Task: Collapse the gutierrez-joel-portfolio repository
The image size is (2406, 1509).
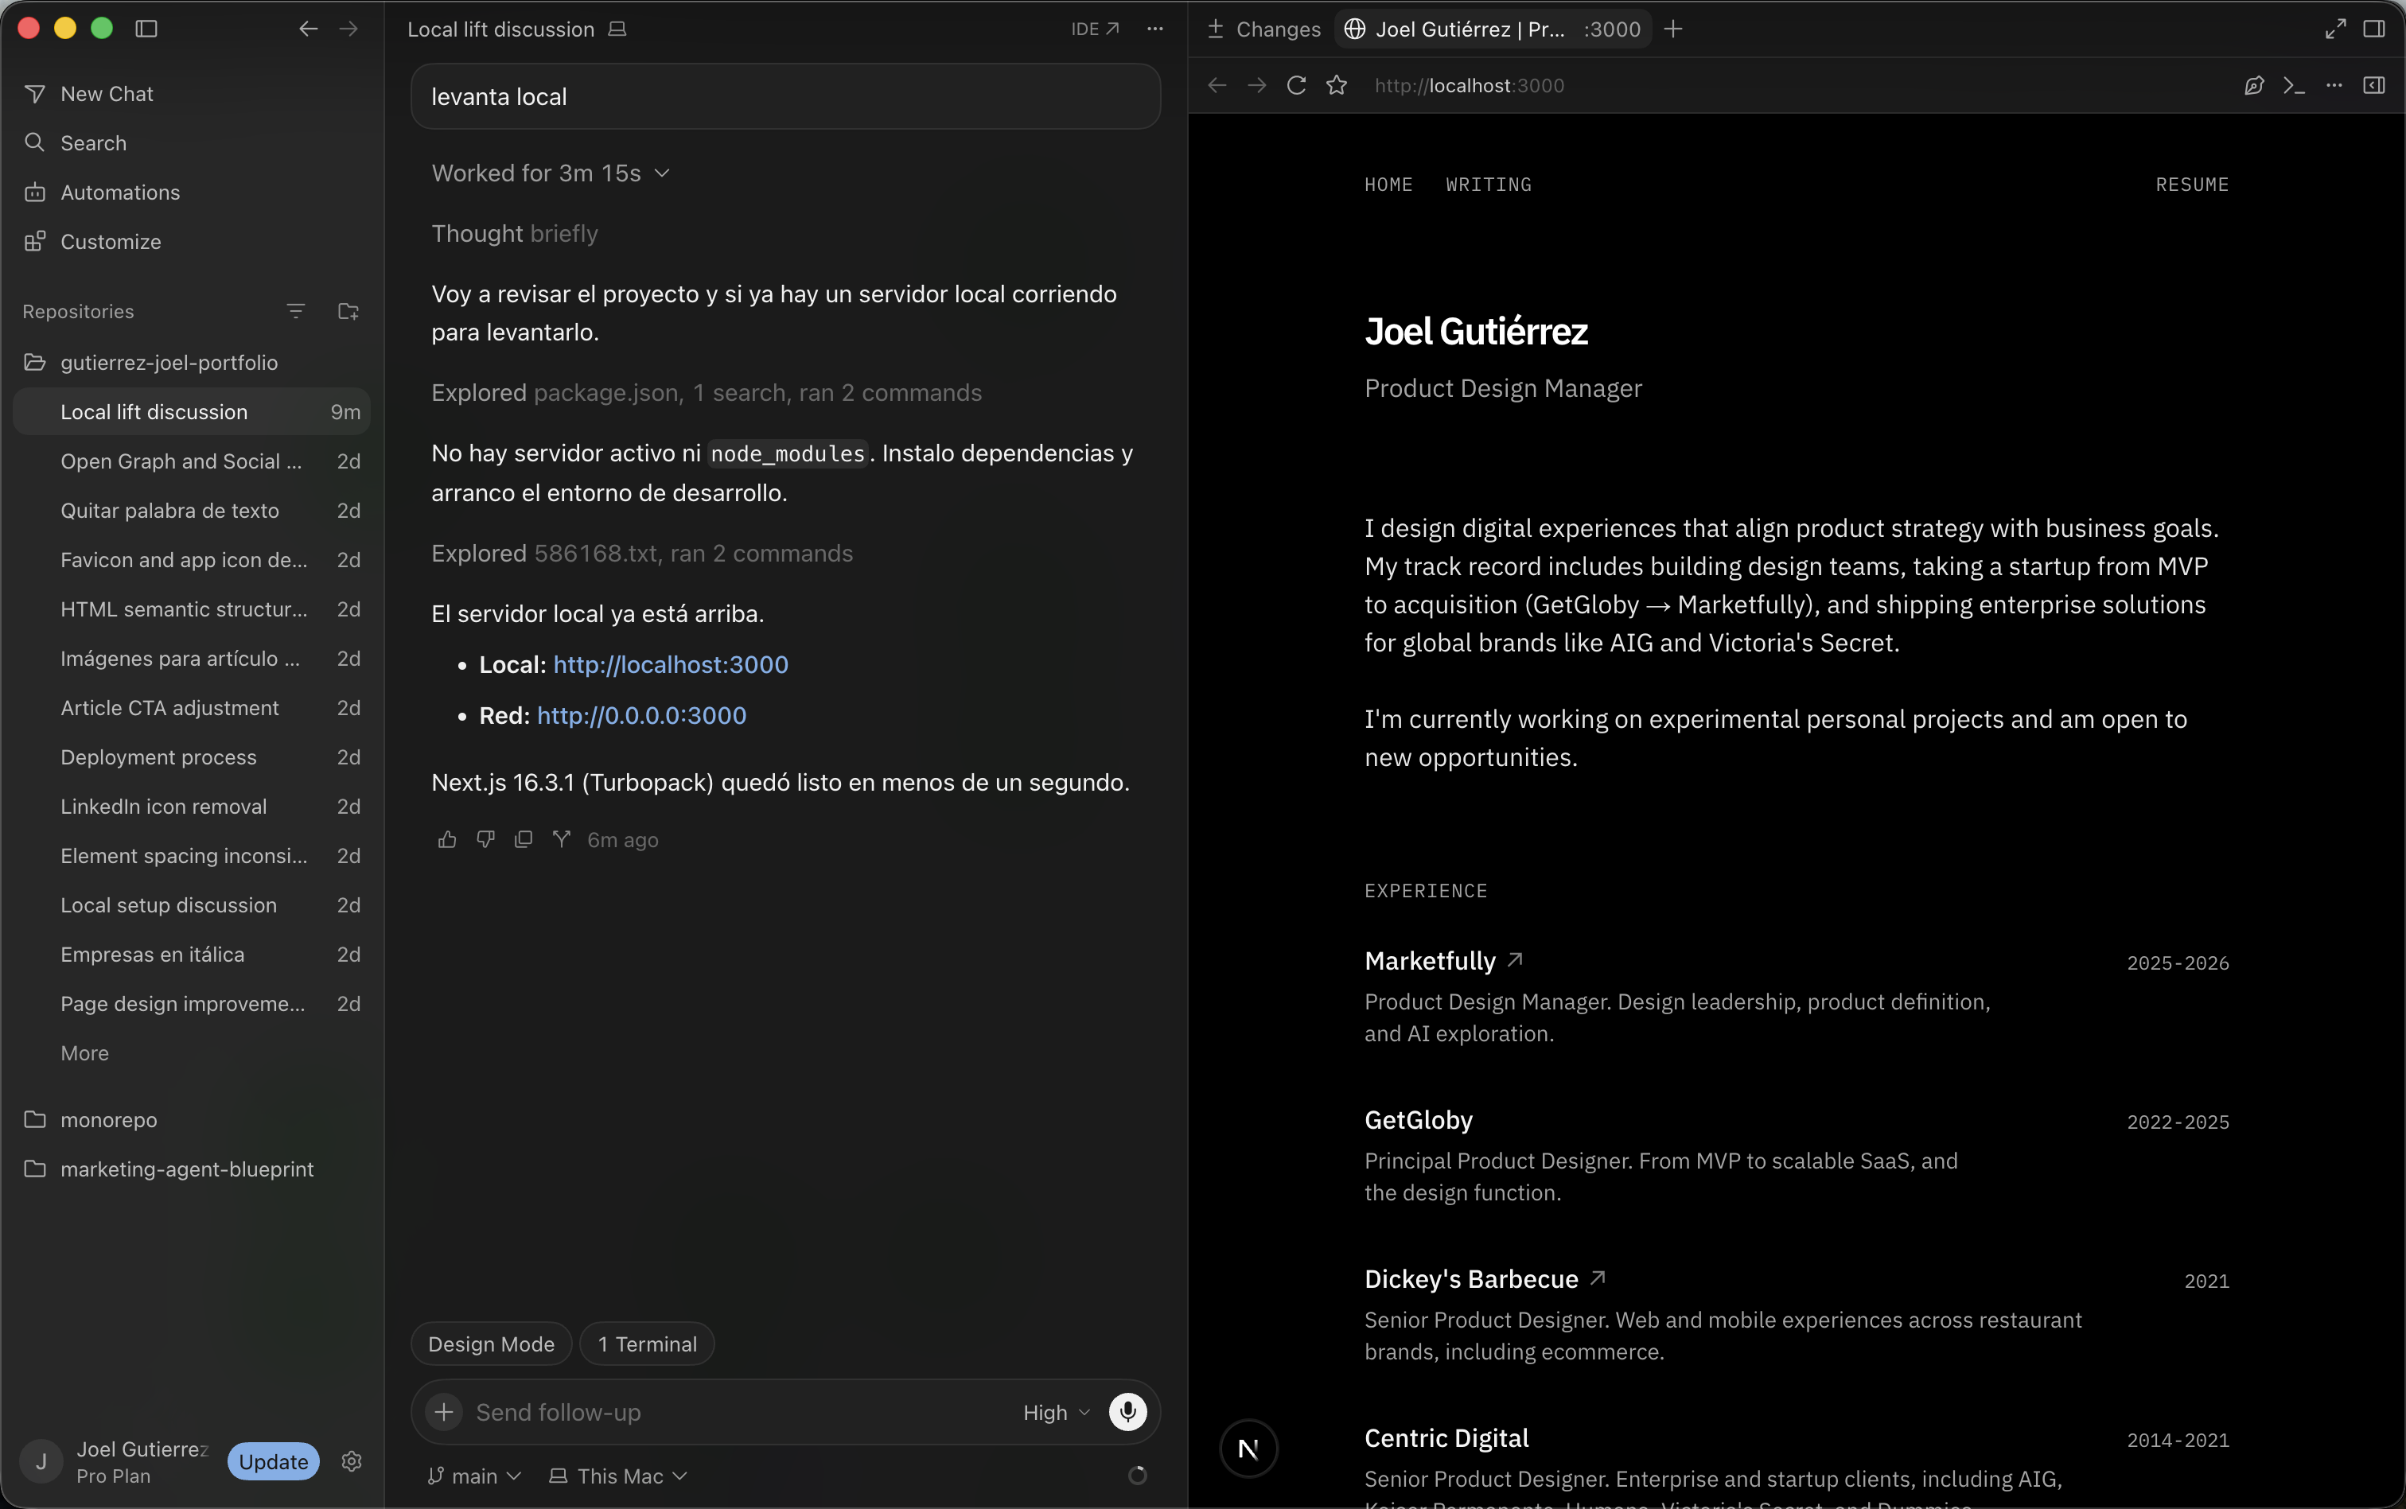Action: click(x=192, y=362)
